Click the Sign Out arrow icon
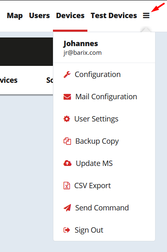 67,230
